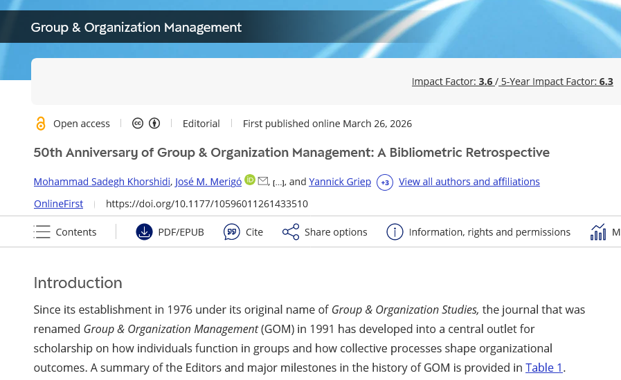
Task: Go to Group & Organization Management journal header
Action: (x=136, y=27)
